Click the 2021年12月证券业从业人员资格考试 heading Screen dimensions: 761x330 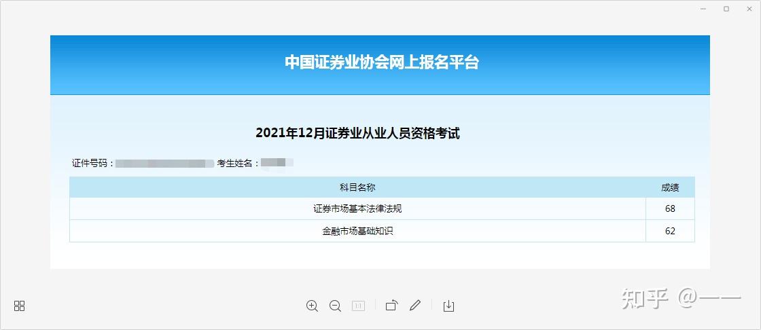pos(357,133)
